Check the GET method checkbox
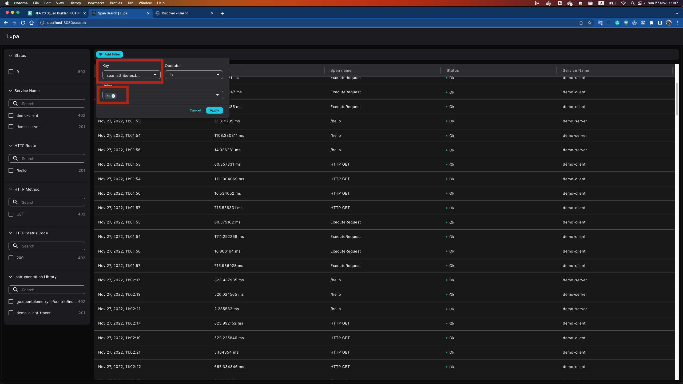Screen dimensions: 683x384 [x=11, y=214]
